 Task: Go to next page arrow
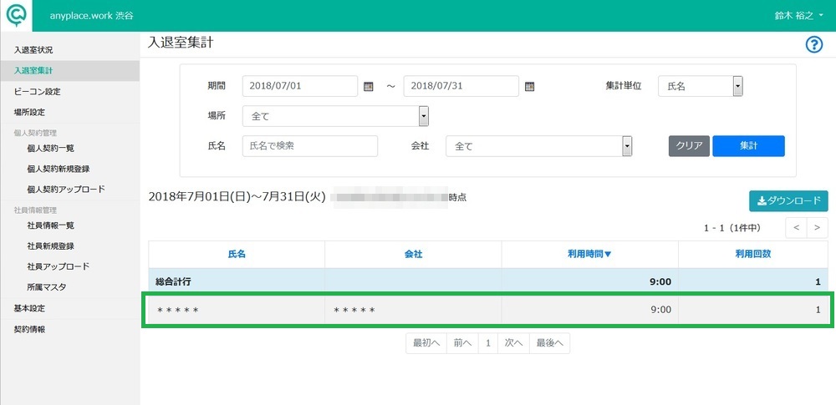click(x=818, y=227)
